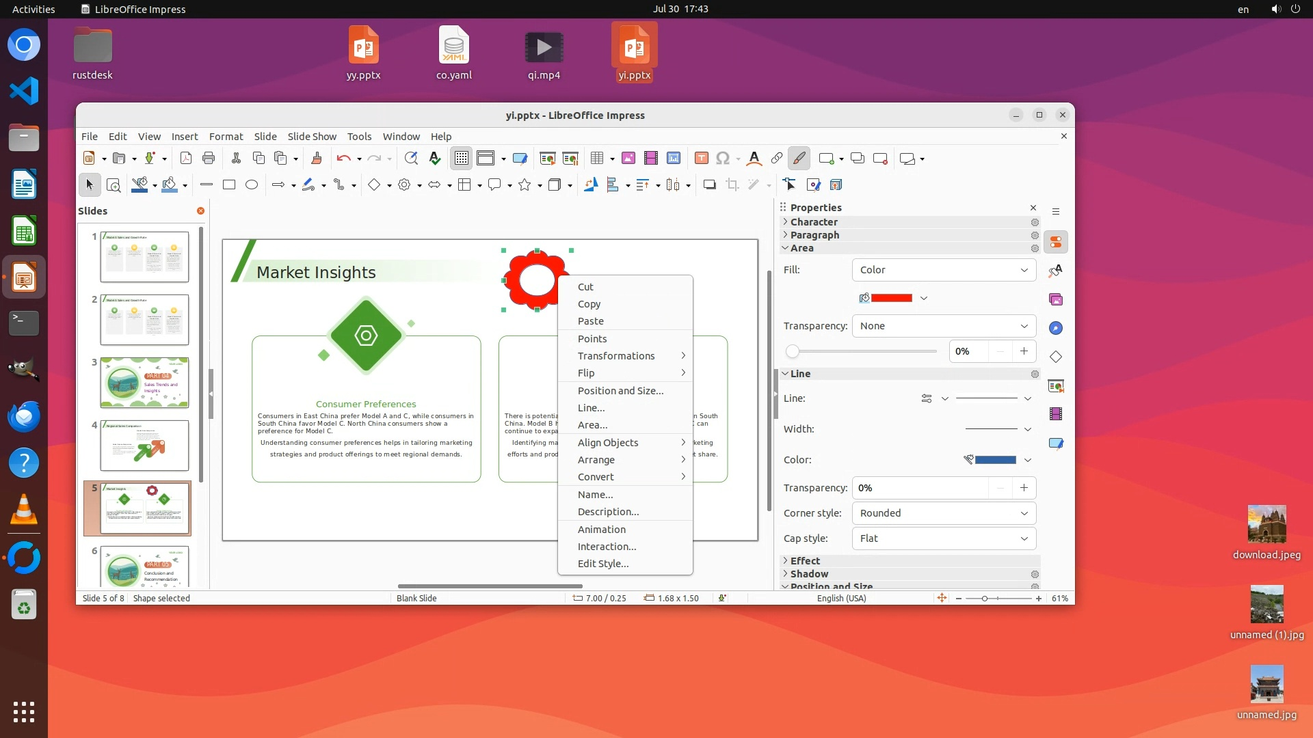Toggle the Show Draw Functions button
Viewport: 1313px width, 738px height.
point(799,159)
